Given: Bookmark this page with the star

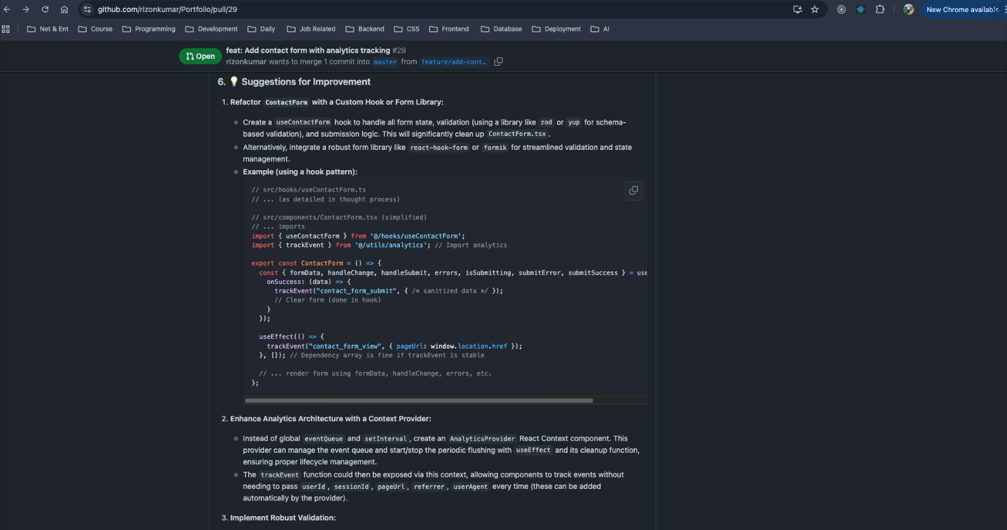Looking at the screenshot, I should [x=815, y=9].
